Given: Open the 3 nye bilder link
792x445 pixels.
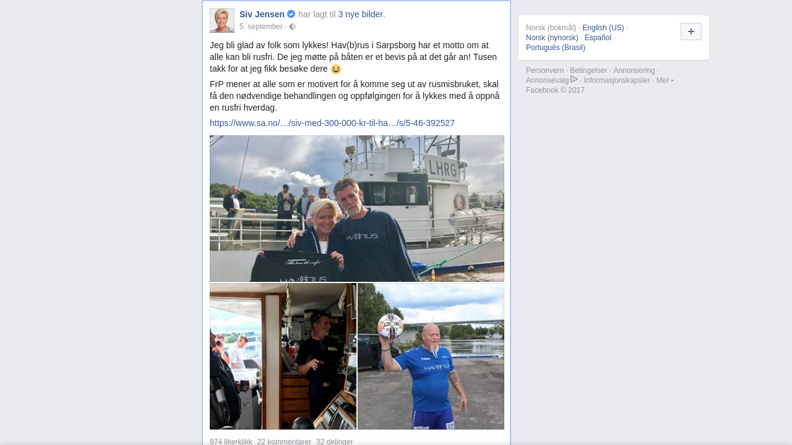Looking at the screenshot, I should [x=361, y=14].
